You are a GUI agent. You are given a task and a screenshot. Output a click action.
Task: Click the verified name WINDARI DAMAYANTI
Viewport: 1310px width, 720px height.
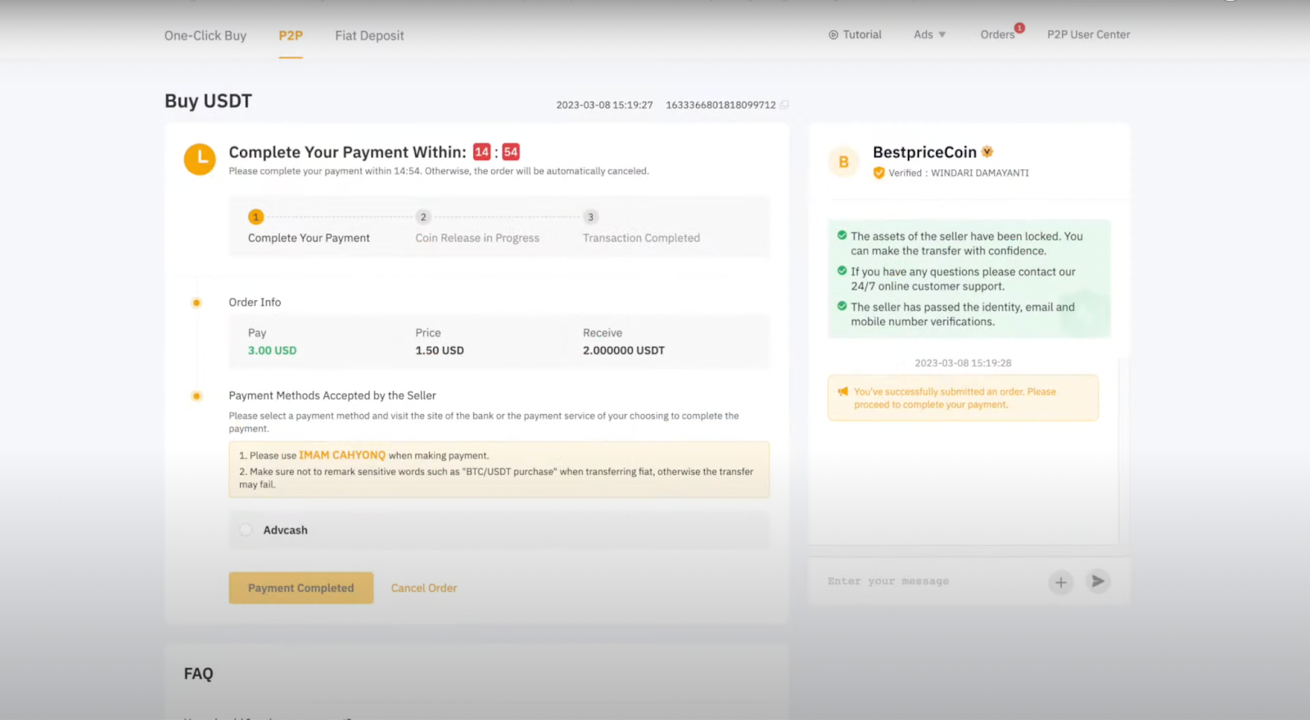(980, 173)
